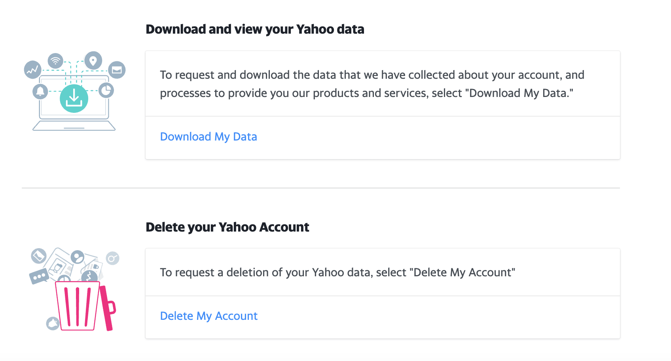
Task: Click the "Delete your Yahoo Account" heading
Action: (x=227, y=227)
